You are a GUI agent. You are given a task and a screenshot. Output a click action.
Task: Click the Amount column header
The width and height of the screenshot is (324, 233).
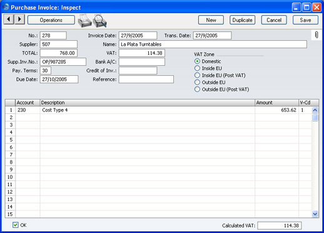(x=276, y=103)
